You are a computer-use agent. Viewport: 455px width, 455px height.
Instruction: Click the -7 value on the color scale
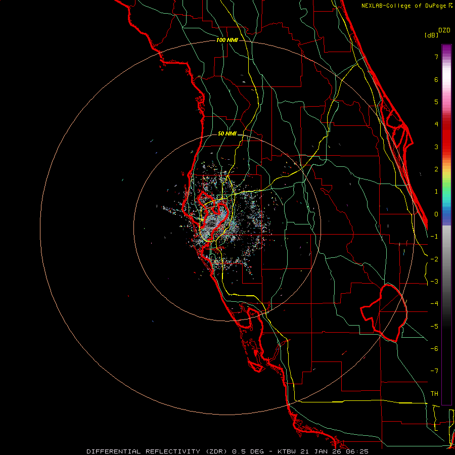434,371
